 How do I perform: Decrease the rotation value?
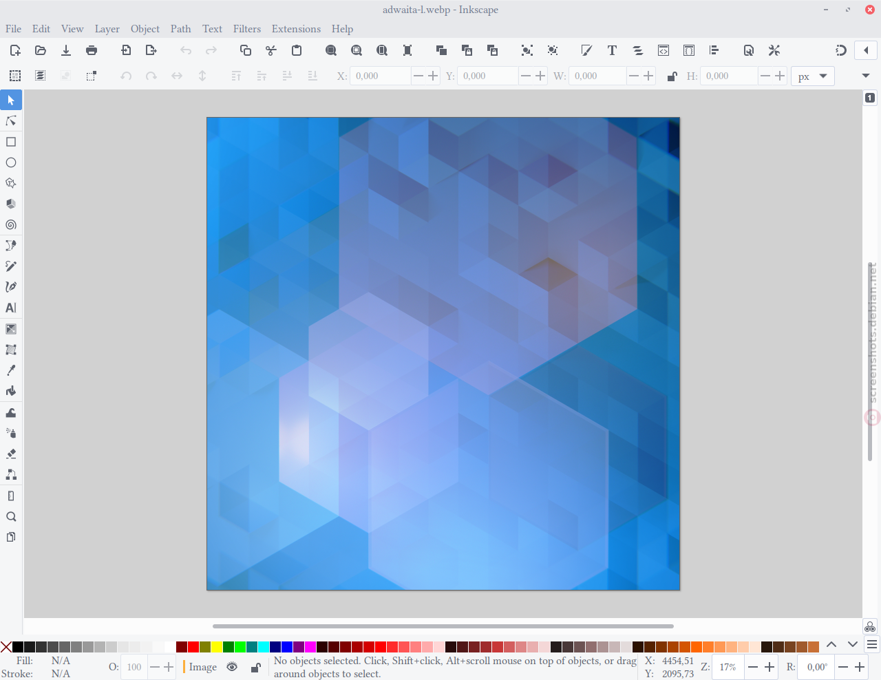pyautogui.click(x=843, y=667)
